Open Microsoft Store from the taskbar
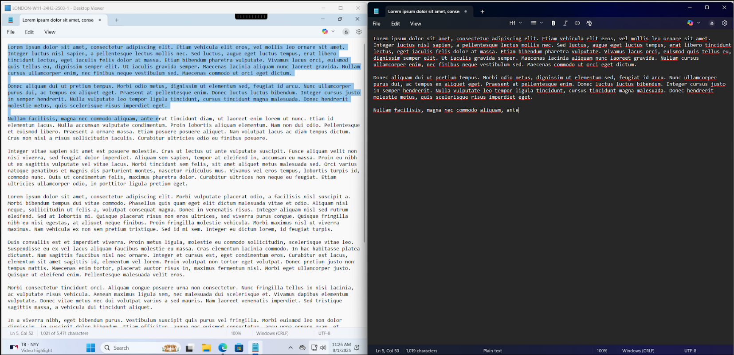Screen dimensions: 734x355 click(239, 348)
